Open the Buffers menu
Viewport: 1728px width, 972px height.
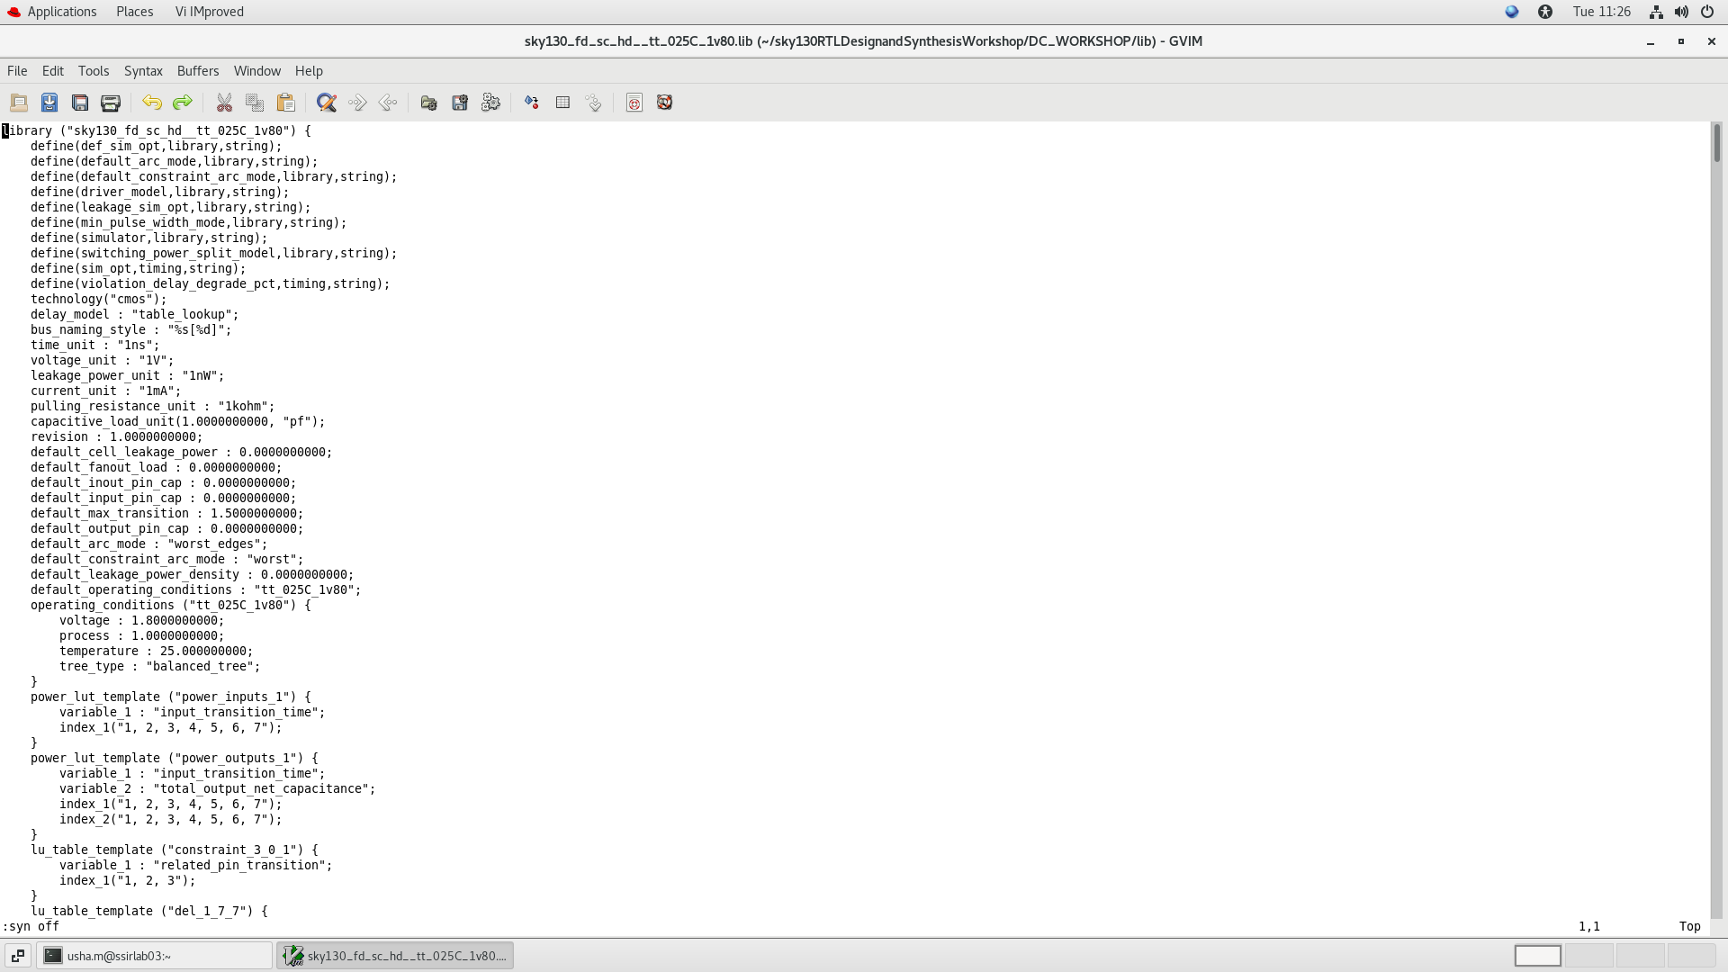[198, 71]
